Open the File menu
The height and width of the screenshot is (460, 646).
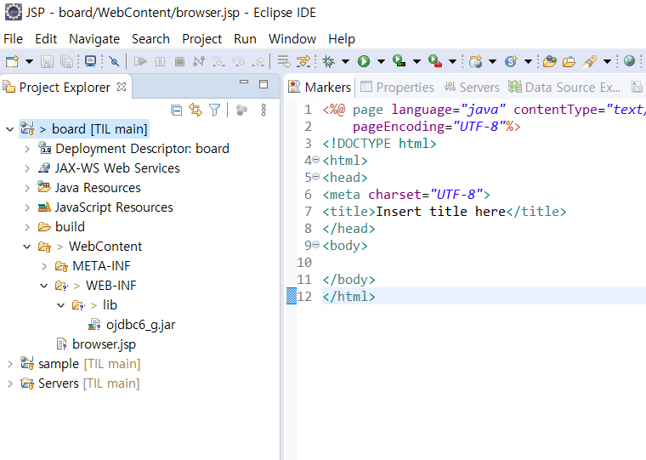click(x=14, y=39)
